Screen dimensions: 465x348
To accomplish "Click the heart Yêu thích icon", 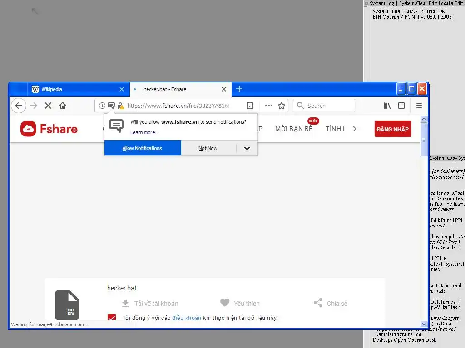I will tap(225, 303).
